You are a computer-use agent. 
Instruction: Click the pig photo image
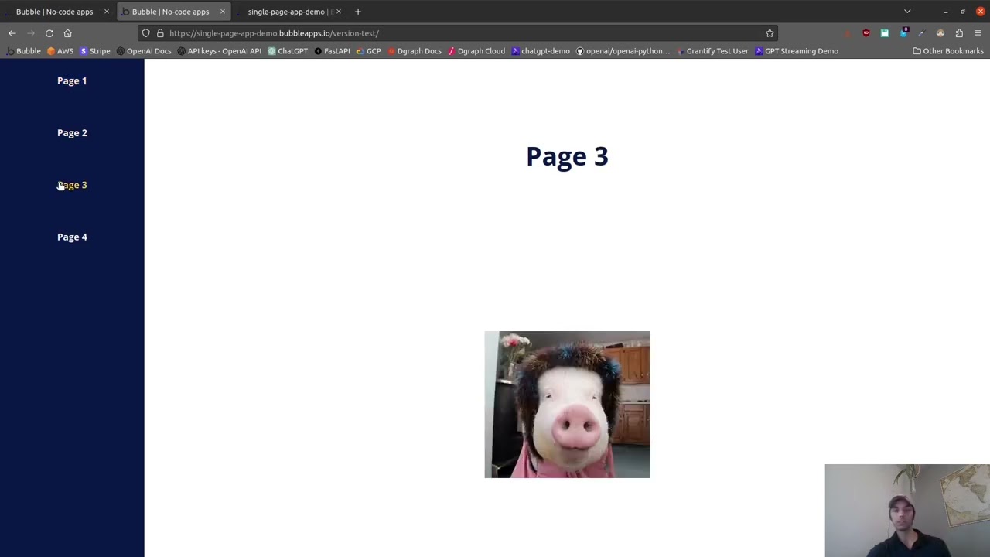[567, 405]
